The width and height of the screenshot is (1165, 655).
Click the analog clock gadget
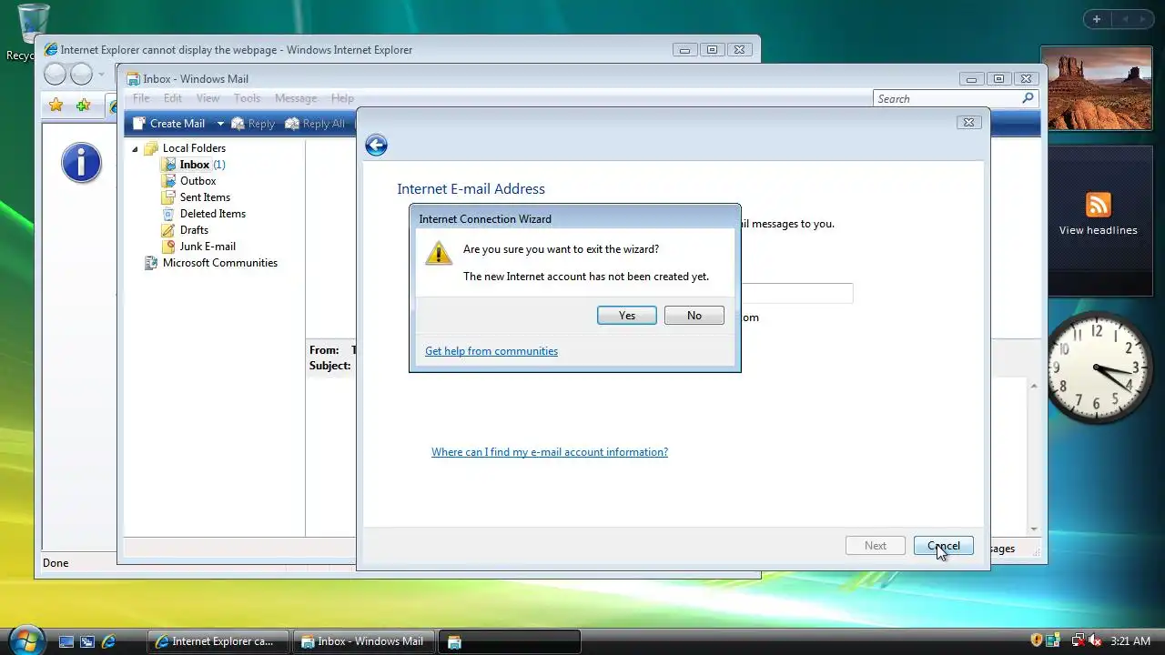click(1099, 368)
